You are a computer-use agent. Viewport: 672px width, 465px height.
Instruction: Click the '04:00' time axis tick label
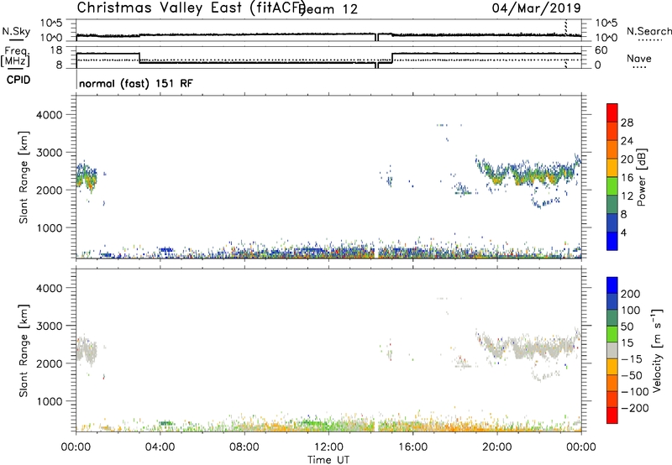click(160, 447)
